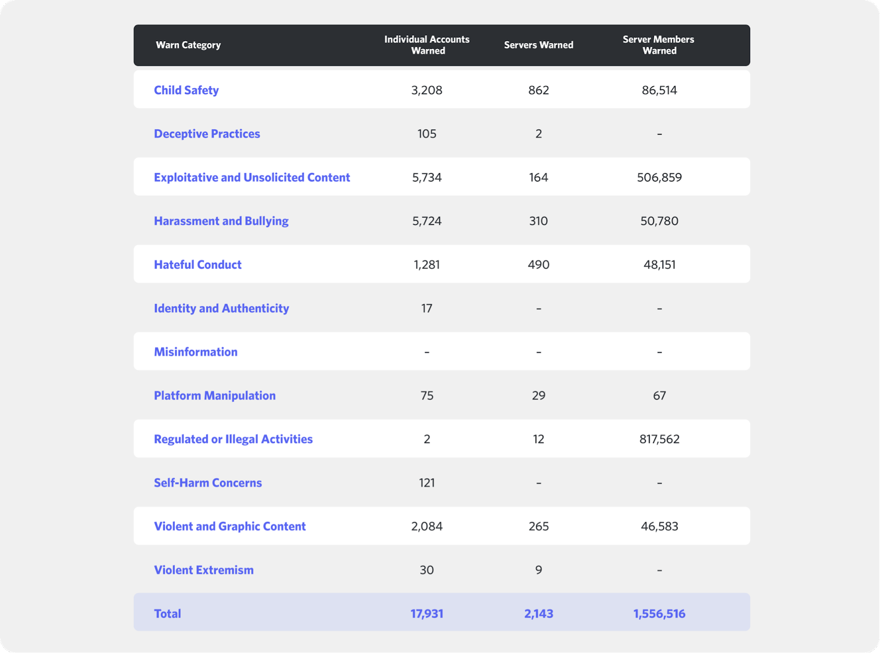Select Regulated Activities members value 817,562
The image size is (880, 653).
tap(659, 439)
